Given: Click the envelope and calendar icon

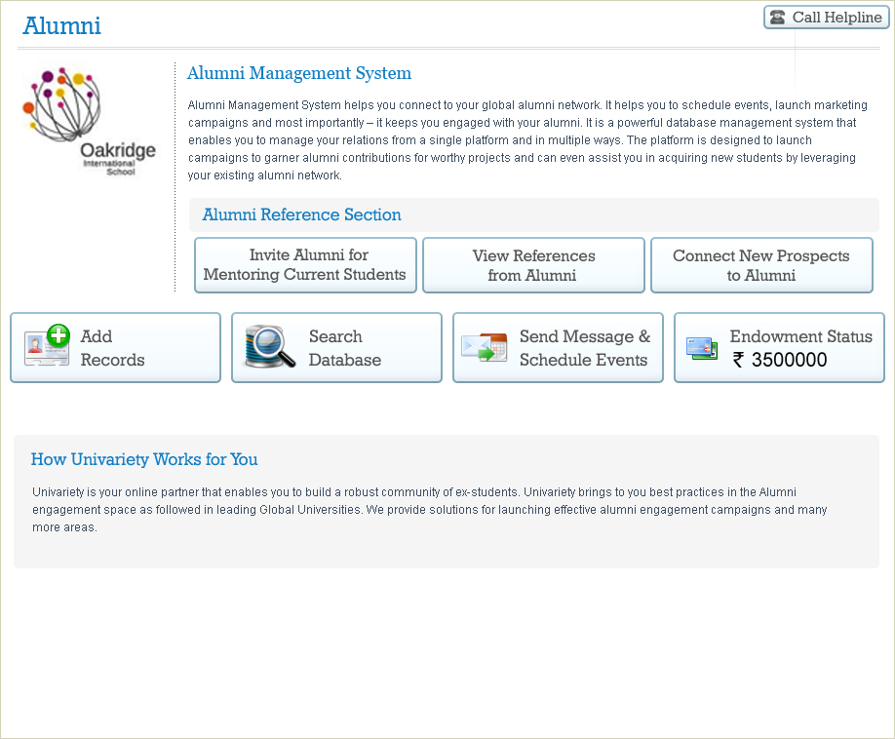Looking at the screenshot, I should click(x=485, y=347).
